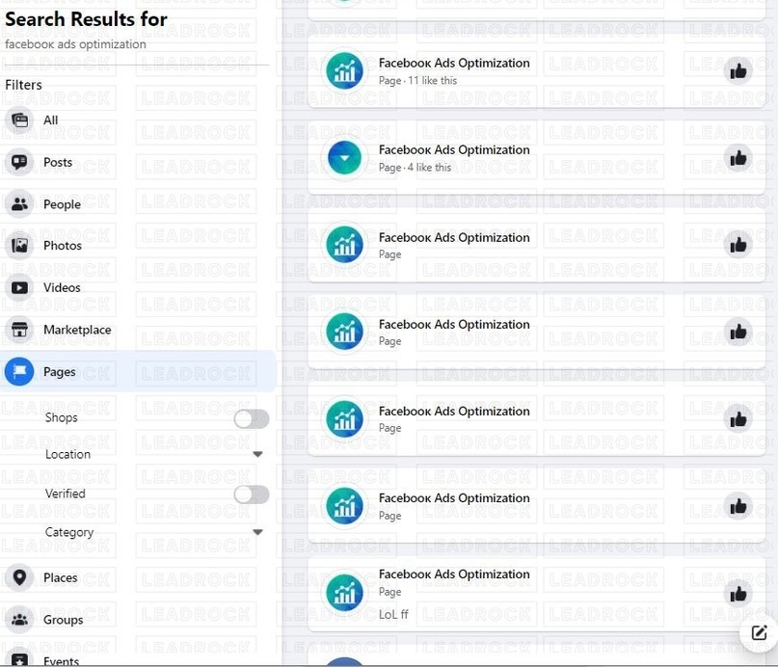Switch to the Posts filter label
The image size is (778, 667).
coord(58,162)
